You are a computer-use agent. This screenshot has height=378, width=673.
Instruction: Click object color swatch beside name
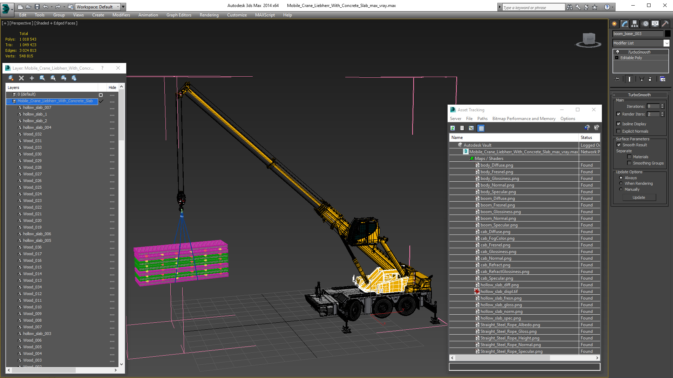click(x=668, y=34)
